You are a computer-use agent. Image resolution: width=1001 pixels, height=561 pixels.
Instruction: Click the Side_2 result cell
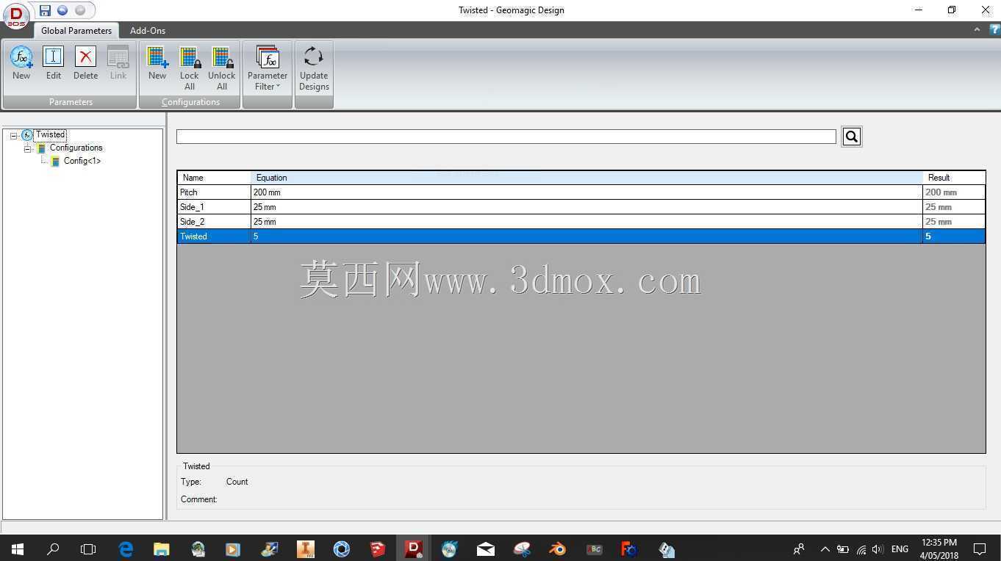(954, 222)
